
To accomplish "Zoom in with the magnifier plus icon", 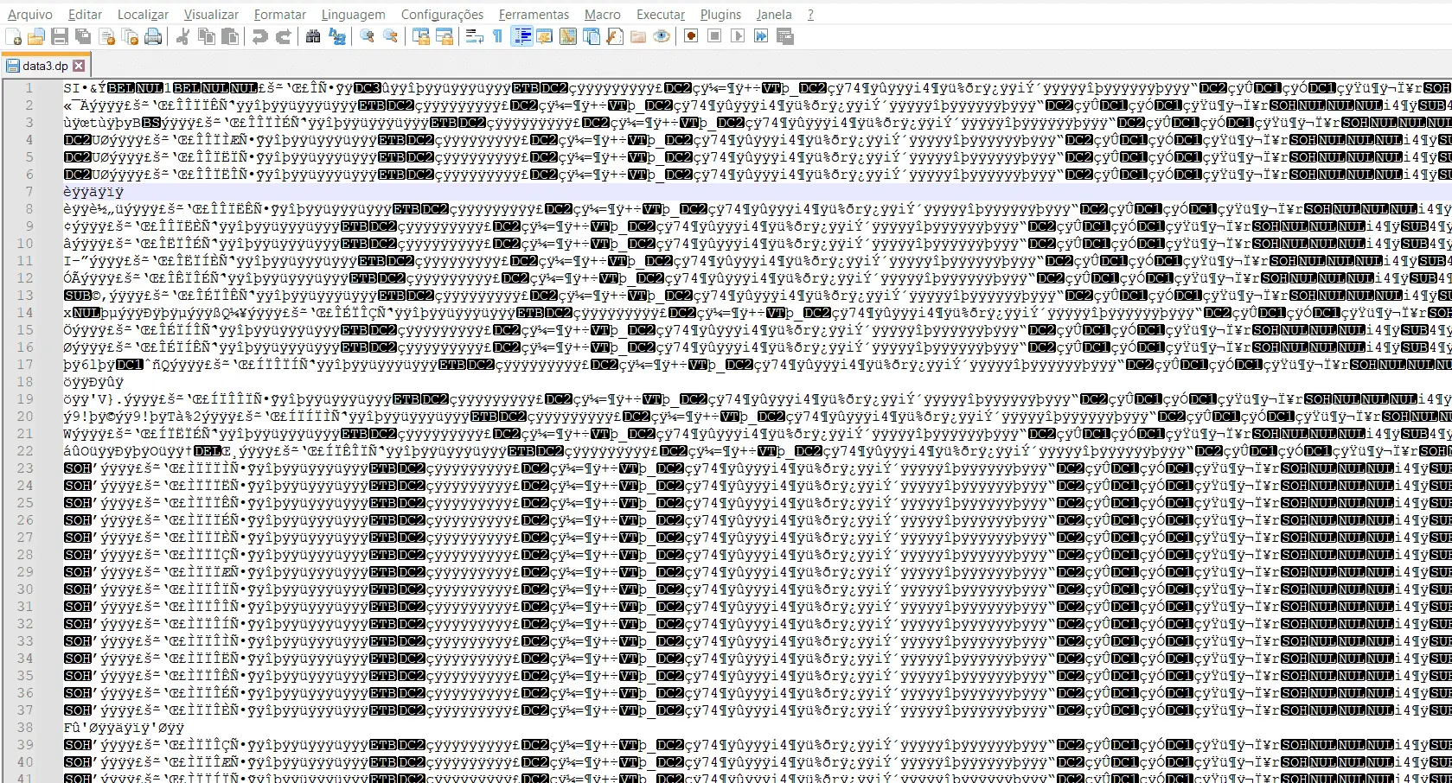I will pos(367,36).
